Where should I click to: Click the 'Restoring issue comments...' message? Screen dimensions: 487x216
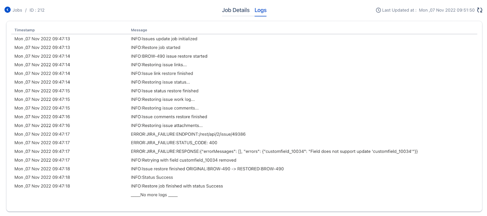coord(165,108)
